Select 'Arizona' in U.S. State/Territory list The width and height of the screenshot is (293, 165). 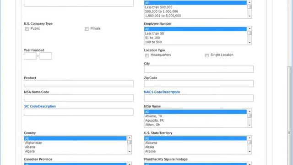(x=195, y=151)
